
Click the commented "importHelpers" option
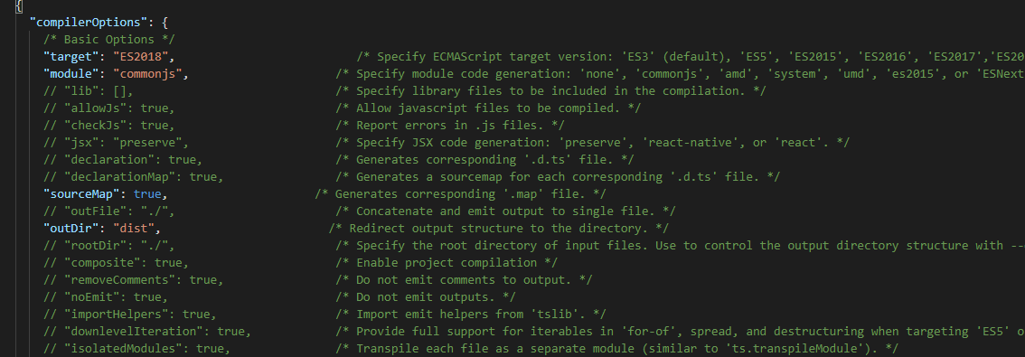130,315
